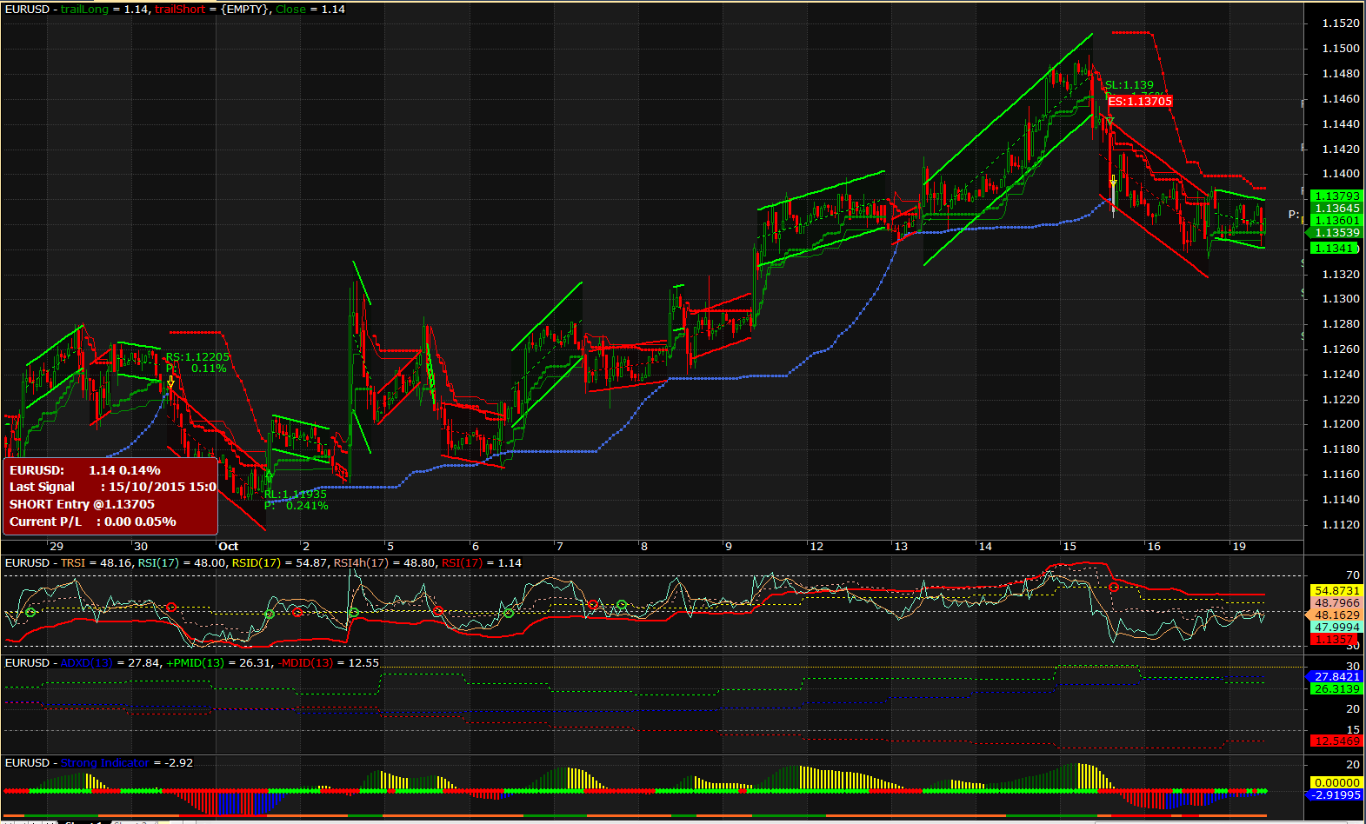Click the EURUSD: 1.14 0.14% info line
The width and height of the screenshot is (1366, 824).
[x=85, y=470]
